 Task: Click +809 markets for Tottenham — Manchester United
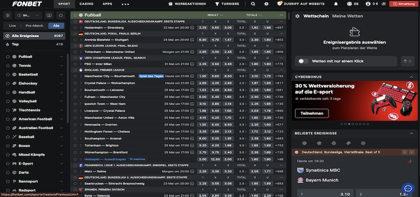tap(279, 52)
